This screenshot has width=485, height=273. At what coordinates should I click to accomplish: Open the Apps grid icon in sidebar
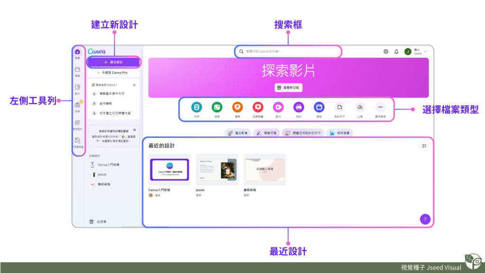[x=77, y=123]
